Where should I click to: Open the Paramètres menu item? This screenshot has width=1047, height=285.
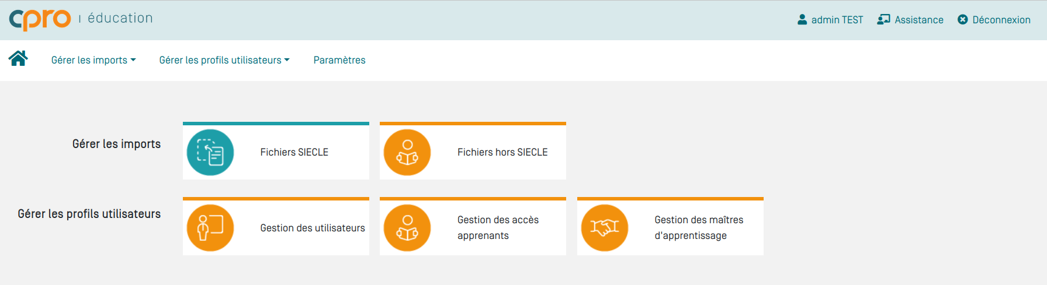[339, 60]
